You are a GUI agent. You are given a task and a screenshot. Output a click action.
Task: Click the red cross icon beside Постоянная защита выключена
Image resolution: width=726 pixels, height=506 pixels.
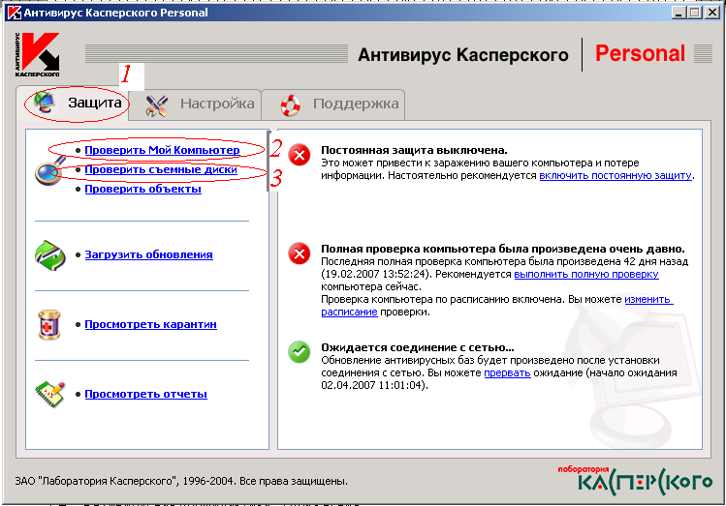(x=300, y=155)
